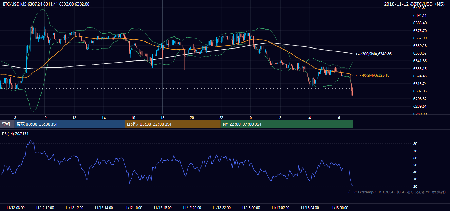The image size is (450, 211).
Task: Click the price axis value 6280.90
Action: click(x=420, y=114)
